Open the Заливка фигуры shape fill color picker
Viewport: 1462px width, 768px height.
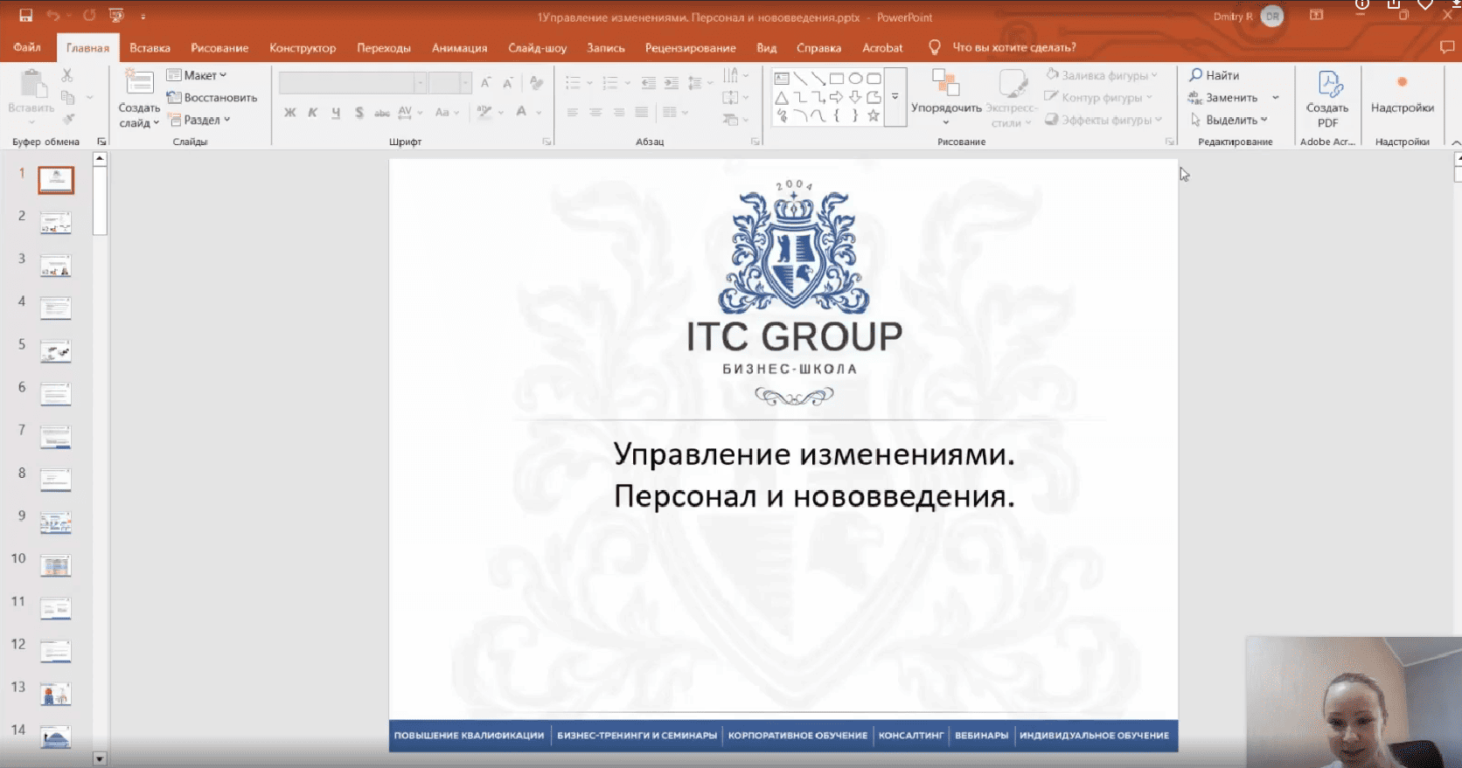pos(1102,75)
